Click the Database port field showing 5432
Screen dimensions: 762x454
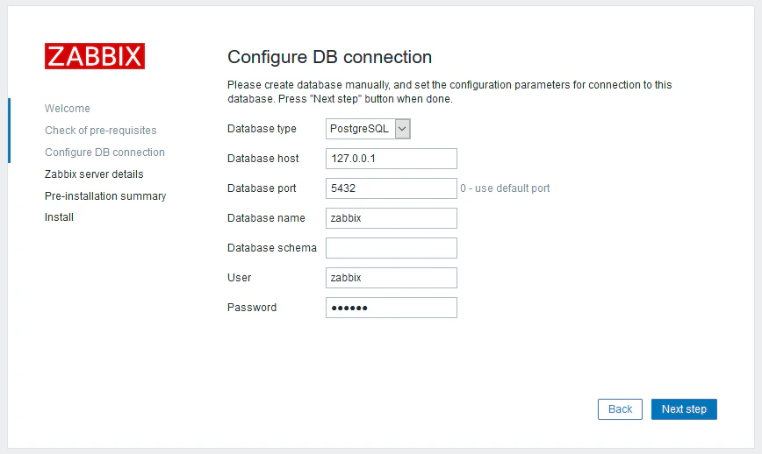(x=391, y=188)
